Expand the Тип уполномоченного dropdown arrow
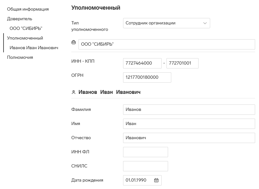 (x=205, y=23)
